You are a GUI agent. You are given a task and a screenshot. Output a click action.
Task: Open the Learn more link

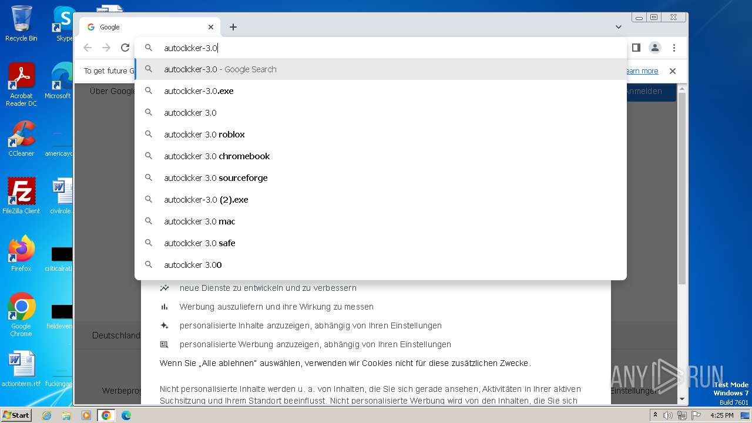coord(641,70)
